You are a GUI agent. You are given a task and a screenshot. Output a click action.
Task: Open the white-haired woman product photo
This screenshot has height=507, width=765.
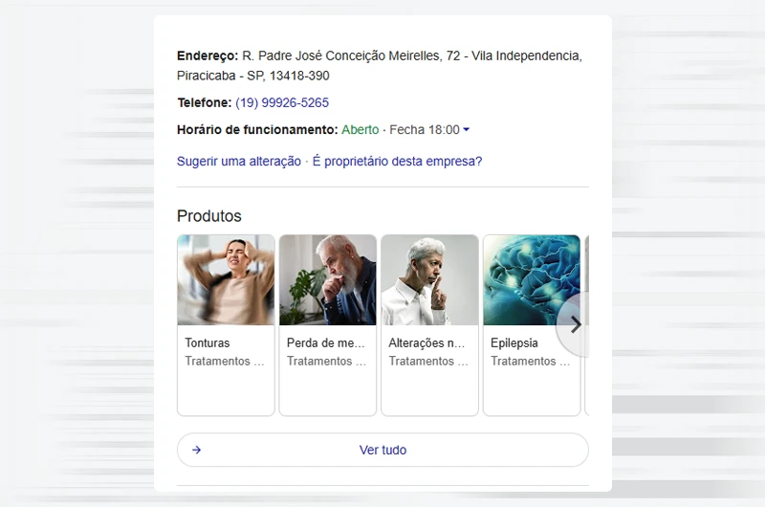429,280
